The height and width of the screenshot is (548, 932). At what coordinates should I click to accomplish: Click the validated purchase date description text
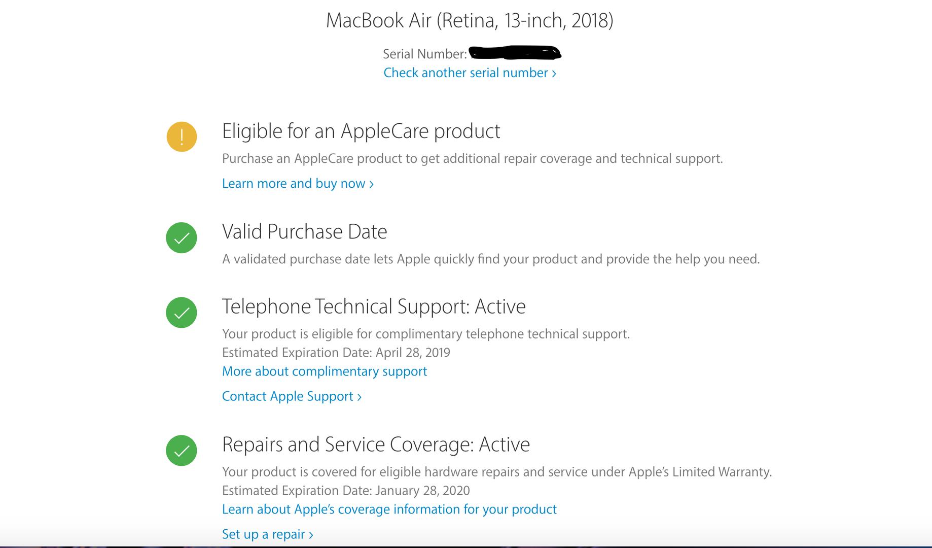tap(491, 259)
